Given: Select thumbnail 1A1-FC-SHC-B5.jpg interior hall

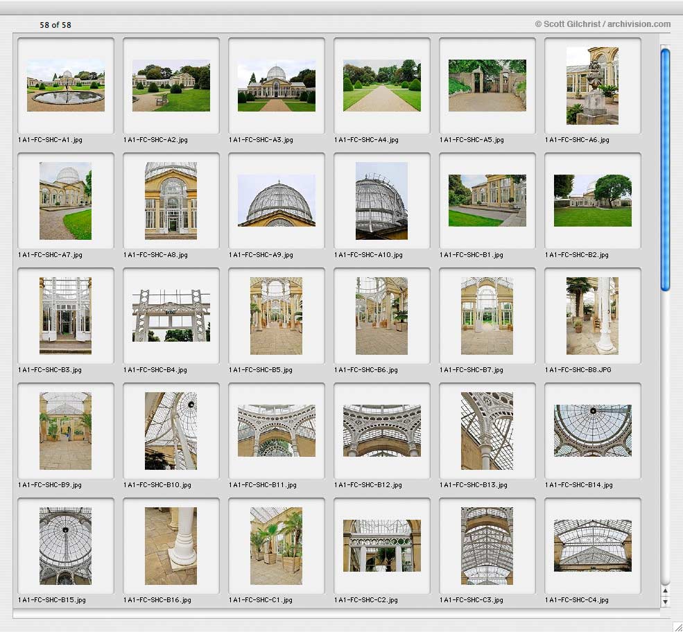Looking at the screenshot, I should [x=276, y=315].
